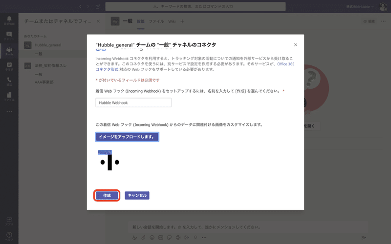Click the new chat compose icon
The height and width of the screenshot is (244, 391).
pyautogui.click(x=98, y=7)
